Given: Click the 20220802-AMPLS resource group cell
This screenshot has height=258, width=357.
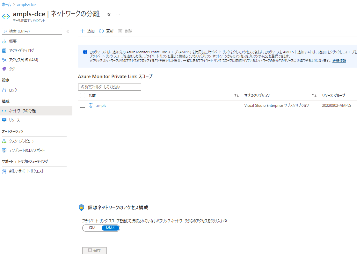Looking at the screenshot, I should pos(337,106).
